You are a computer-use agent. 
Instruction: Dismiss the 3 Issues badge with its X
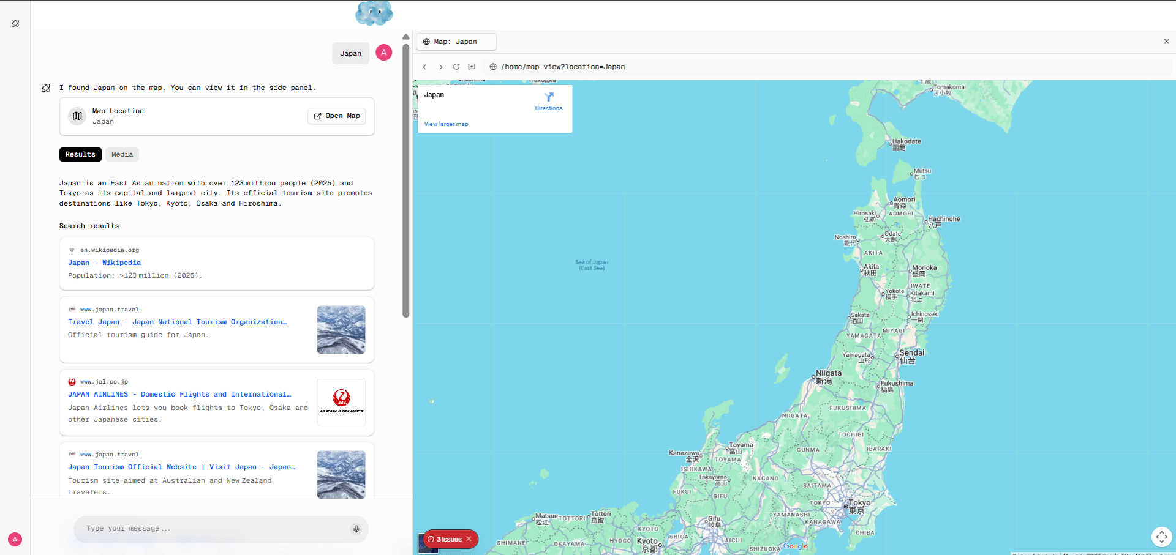point(469,539)
